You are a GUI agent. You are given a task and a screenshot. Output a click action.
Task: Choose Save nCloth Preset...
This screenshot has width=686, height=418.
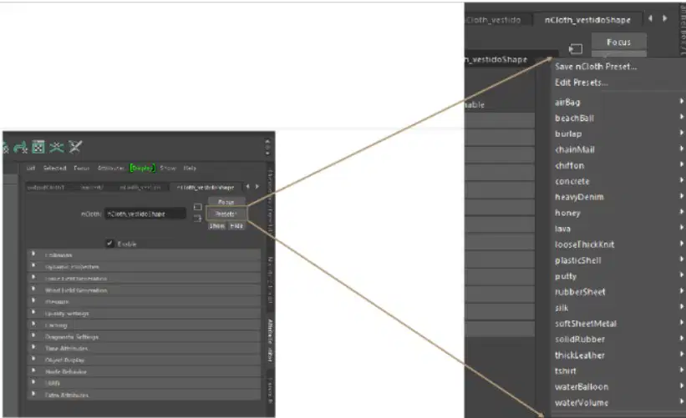pos(596,67)
